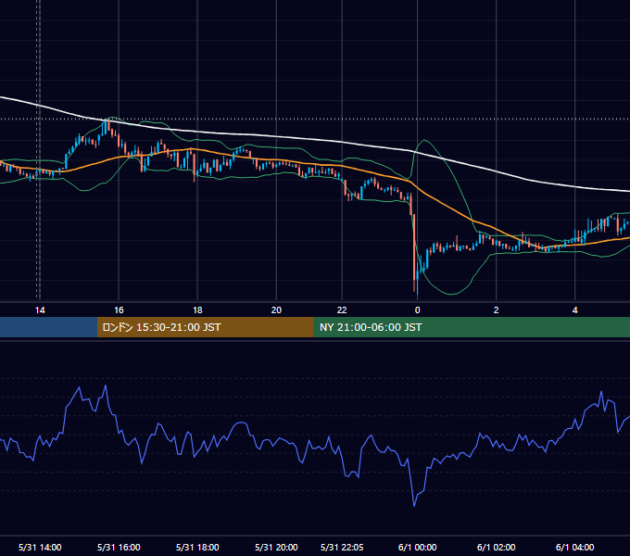The height and width of the screenshot is (556, 630).
Task: Click the 5/31 18:00 date label
Action: click(x=197, y=547)
